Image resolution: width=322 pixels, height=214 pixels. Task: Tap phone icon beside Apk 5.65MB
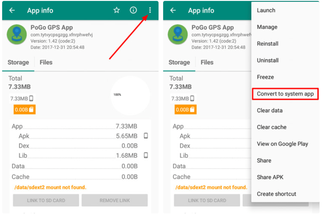[146, 136]
